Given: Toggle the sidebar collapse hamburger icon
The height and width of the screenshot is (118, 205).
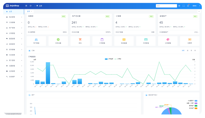Looking at the screenshot, I should click(x=26, y=6).
